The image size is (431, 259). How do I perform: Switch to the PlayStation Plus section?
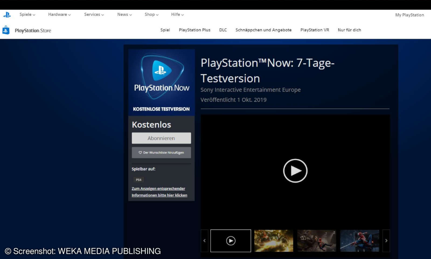(x=194, y=30)
